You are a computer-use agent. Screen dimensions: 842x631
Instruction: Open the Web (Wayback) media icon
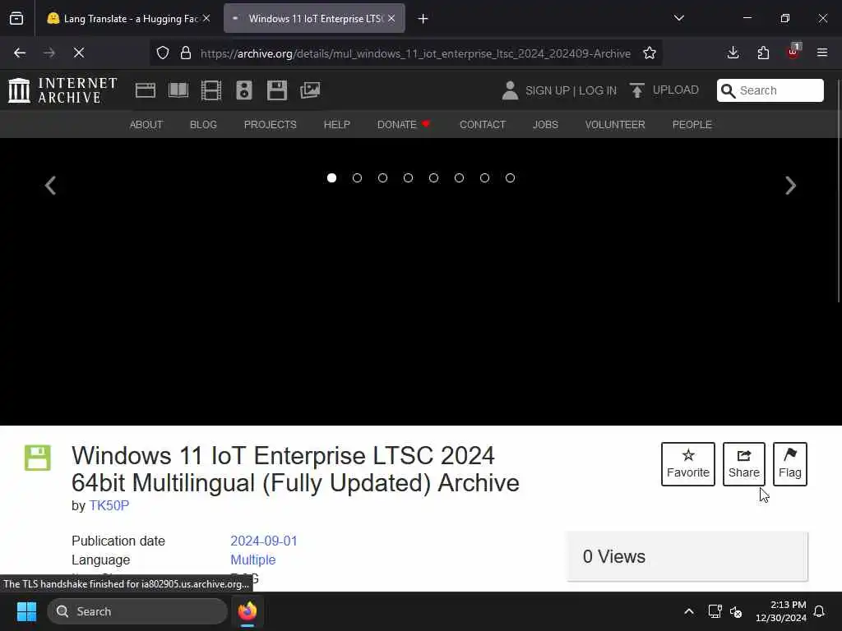pos(145,90)
